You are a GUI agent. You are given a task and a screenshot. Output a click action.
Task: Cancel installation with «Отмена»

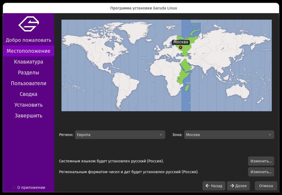click(266, 186)
